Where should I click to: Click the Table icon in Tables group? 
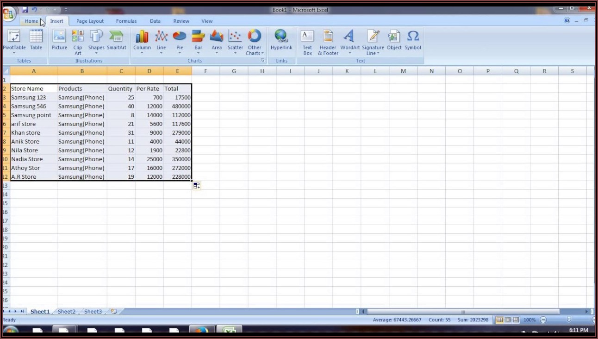36,39
